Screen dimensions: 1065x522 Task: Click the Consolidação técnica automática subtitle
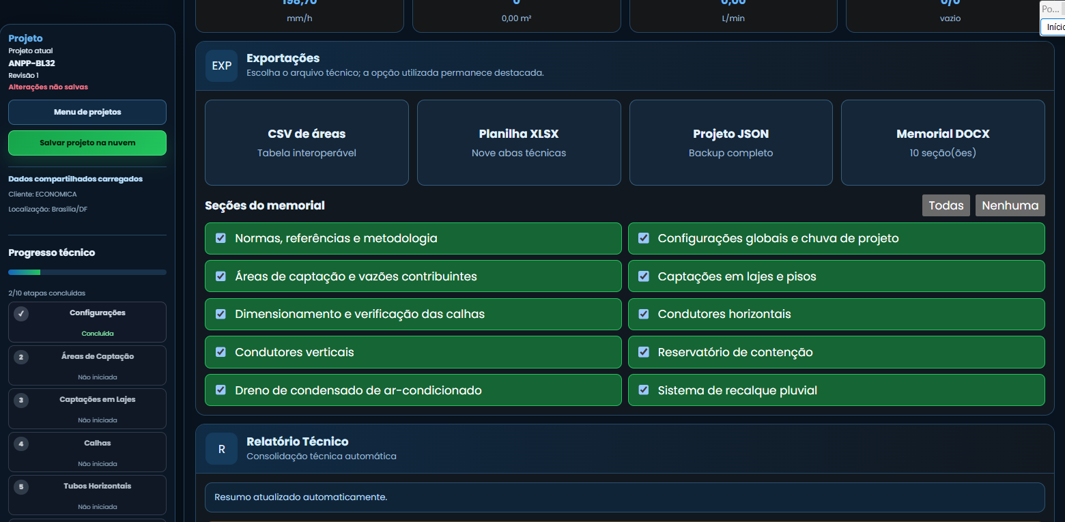[x=321, y=456]
